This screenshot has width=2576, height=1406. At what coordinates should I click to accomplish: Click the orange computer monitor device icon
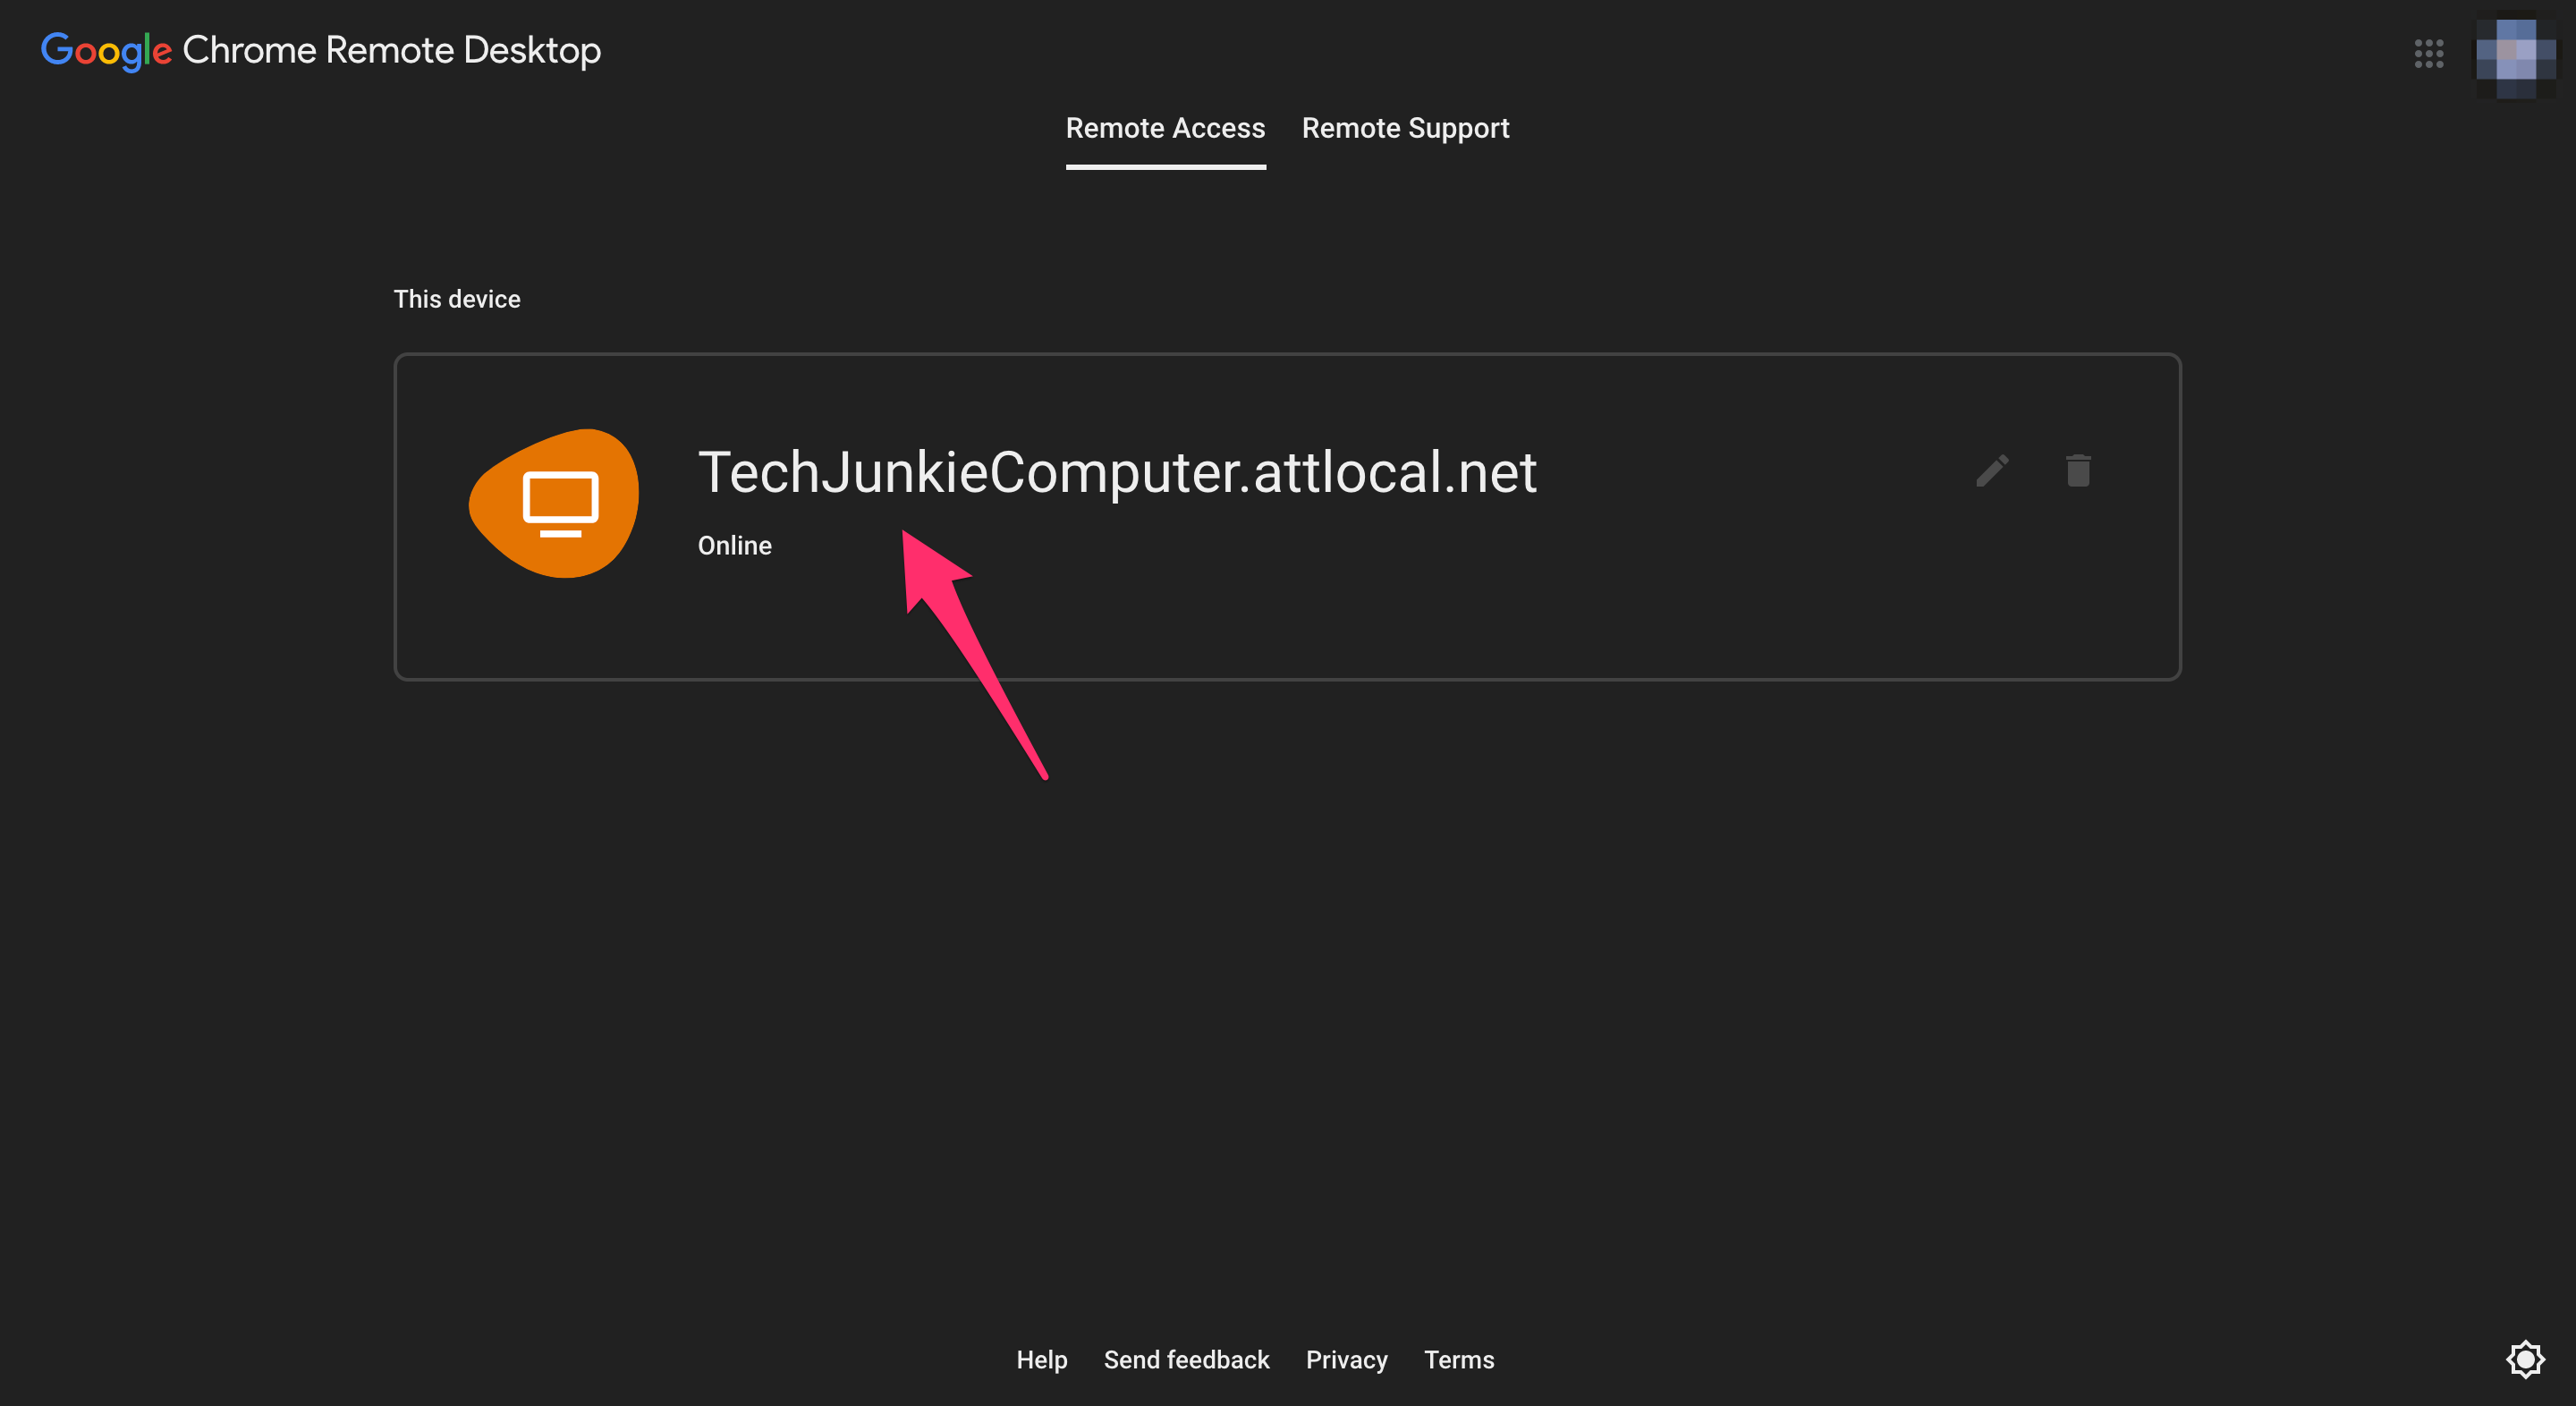click(x=554, y=503)
